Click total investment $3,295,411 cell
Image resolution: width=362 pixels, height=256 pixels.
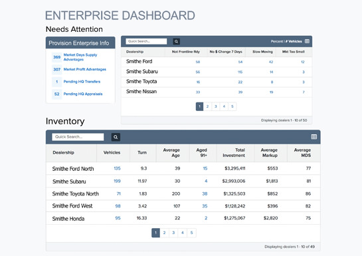click(x=234, y=168)
